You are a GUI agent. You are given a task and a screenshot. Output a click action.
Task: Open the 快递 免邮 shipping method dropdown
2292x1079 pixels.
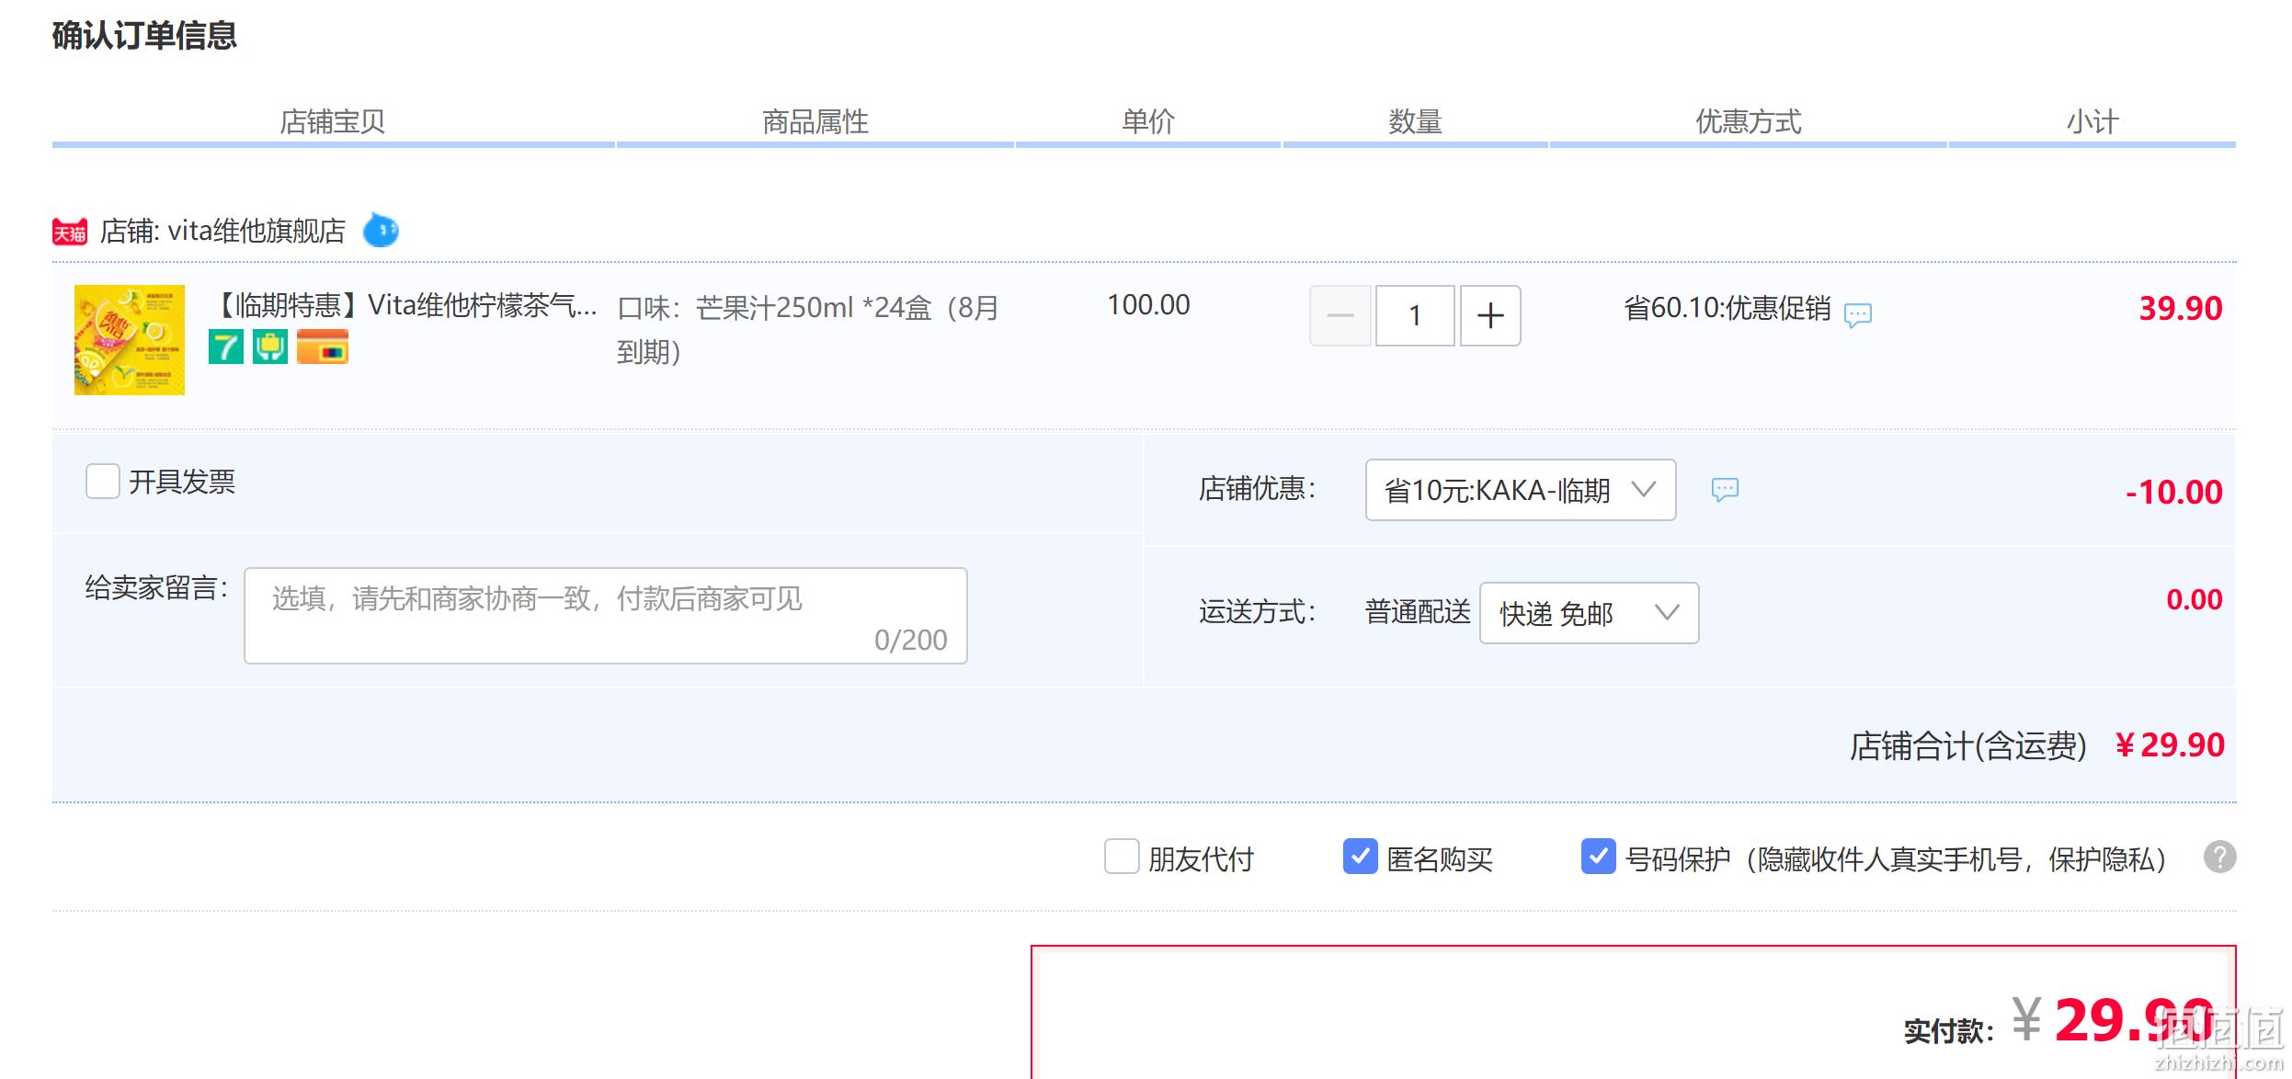(1589, 613)
